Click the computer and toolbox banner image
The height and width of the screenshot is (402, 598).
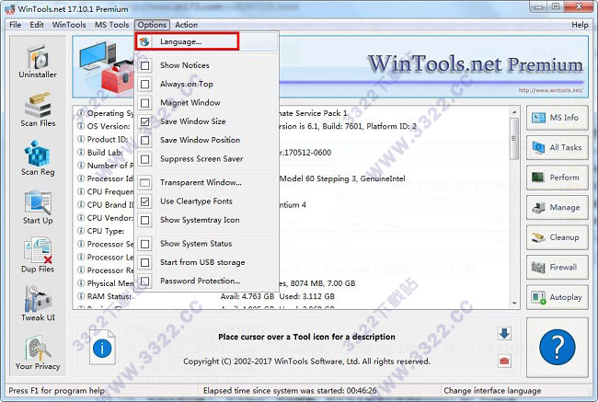point(106,67)
